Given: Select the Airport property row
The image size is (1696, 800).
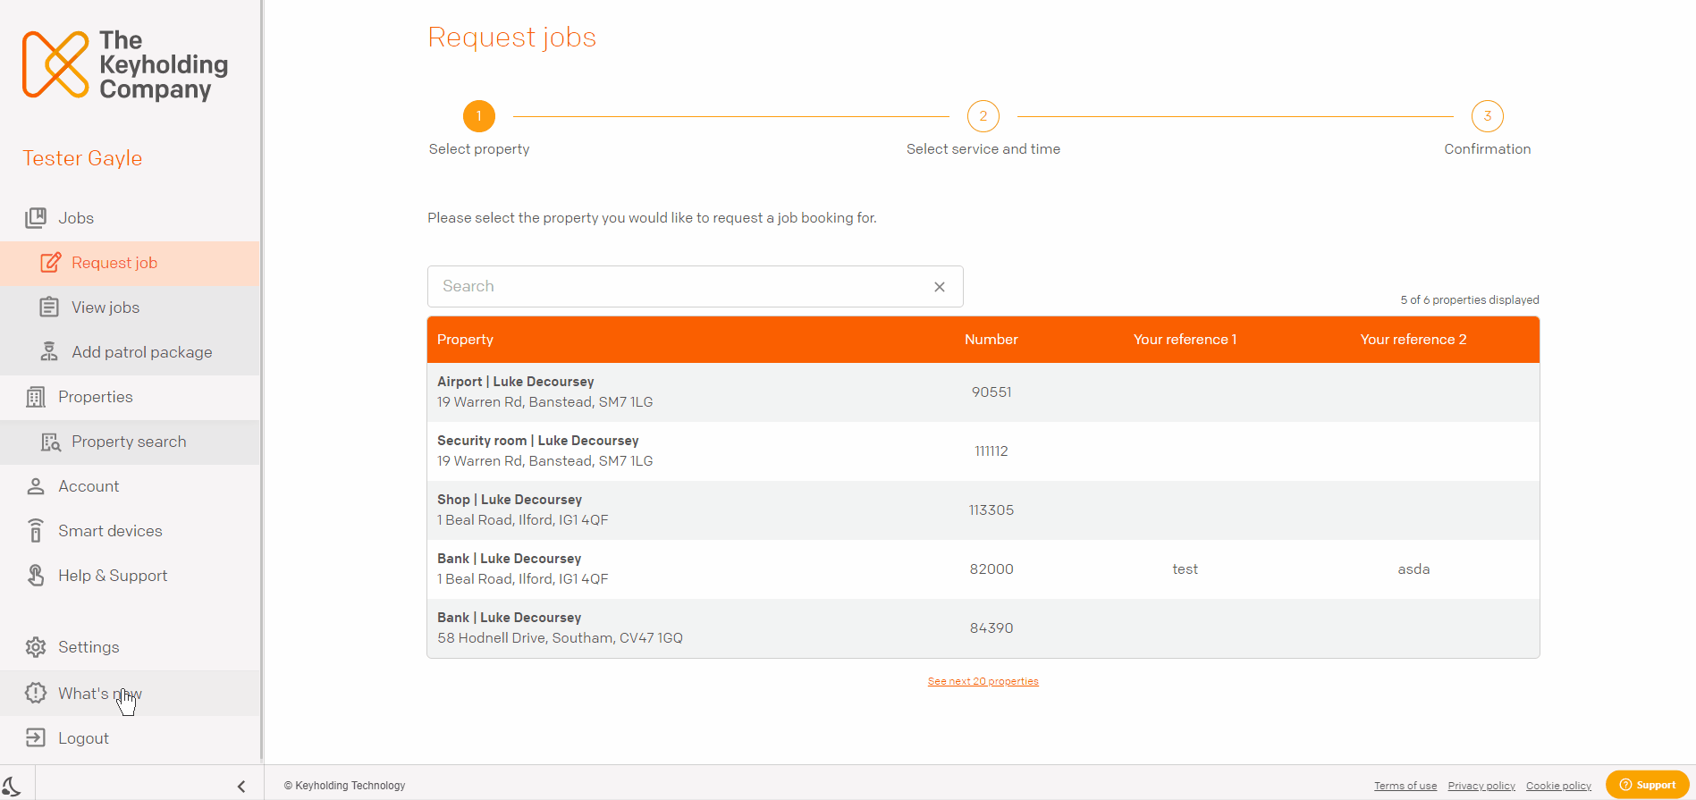Looking at the screenshot, I should [983, 392].
